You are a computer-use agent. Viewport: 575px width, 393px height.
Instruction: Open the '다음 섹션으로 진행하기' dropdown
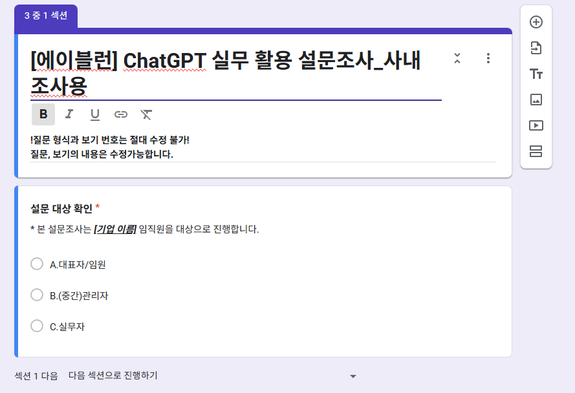coord(212,376)
